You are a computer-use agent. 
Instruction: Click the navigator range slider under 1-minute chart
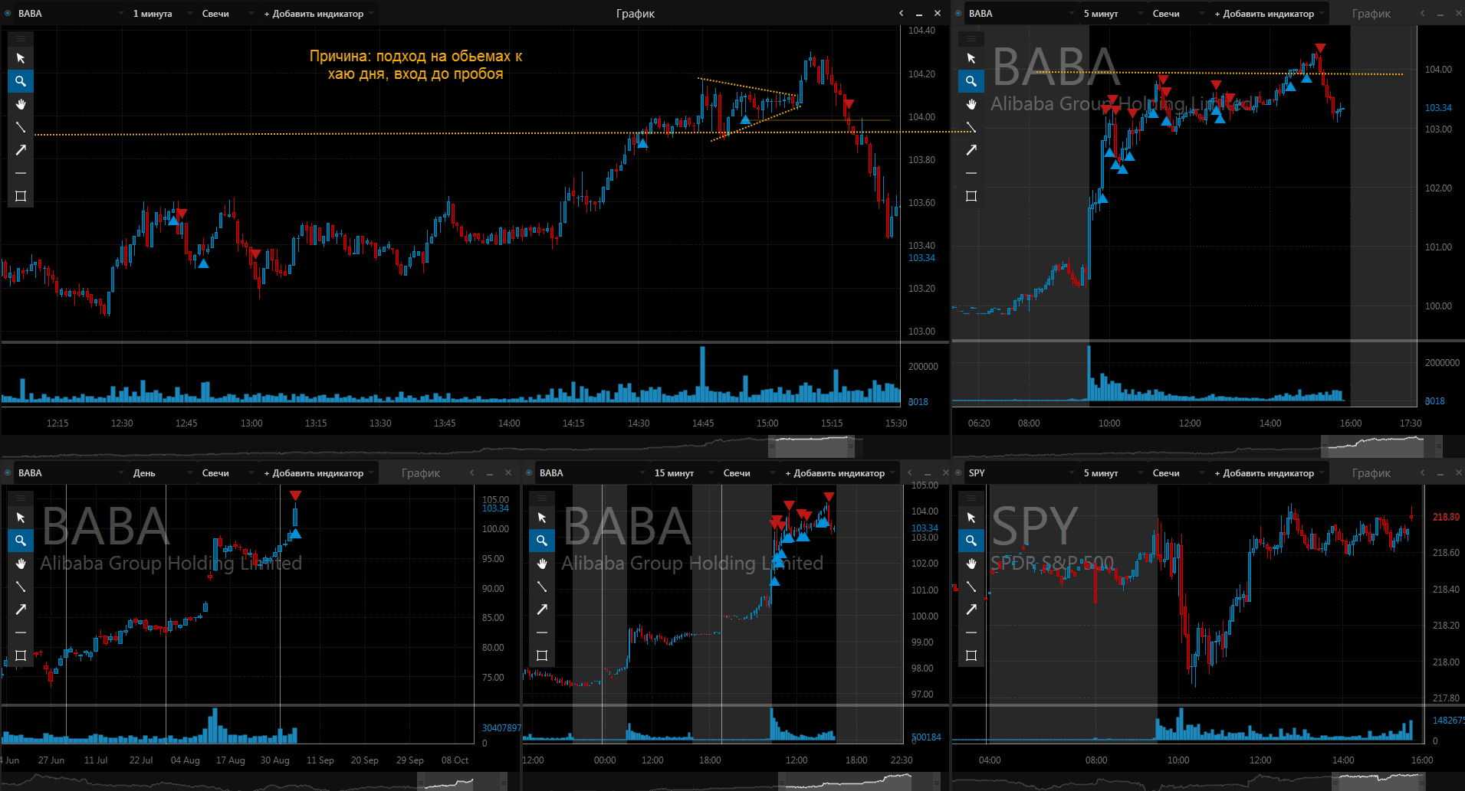pos(812,446)
